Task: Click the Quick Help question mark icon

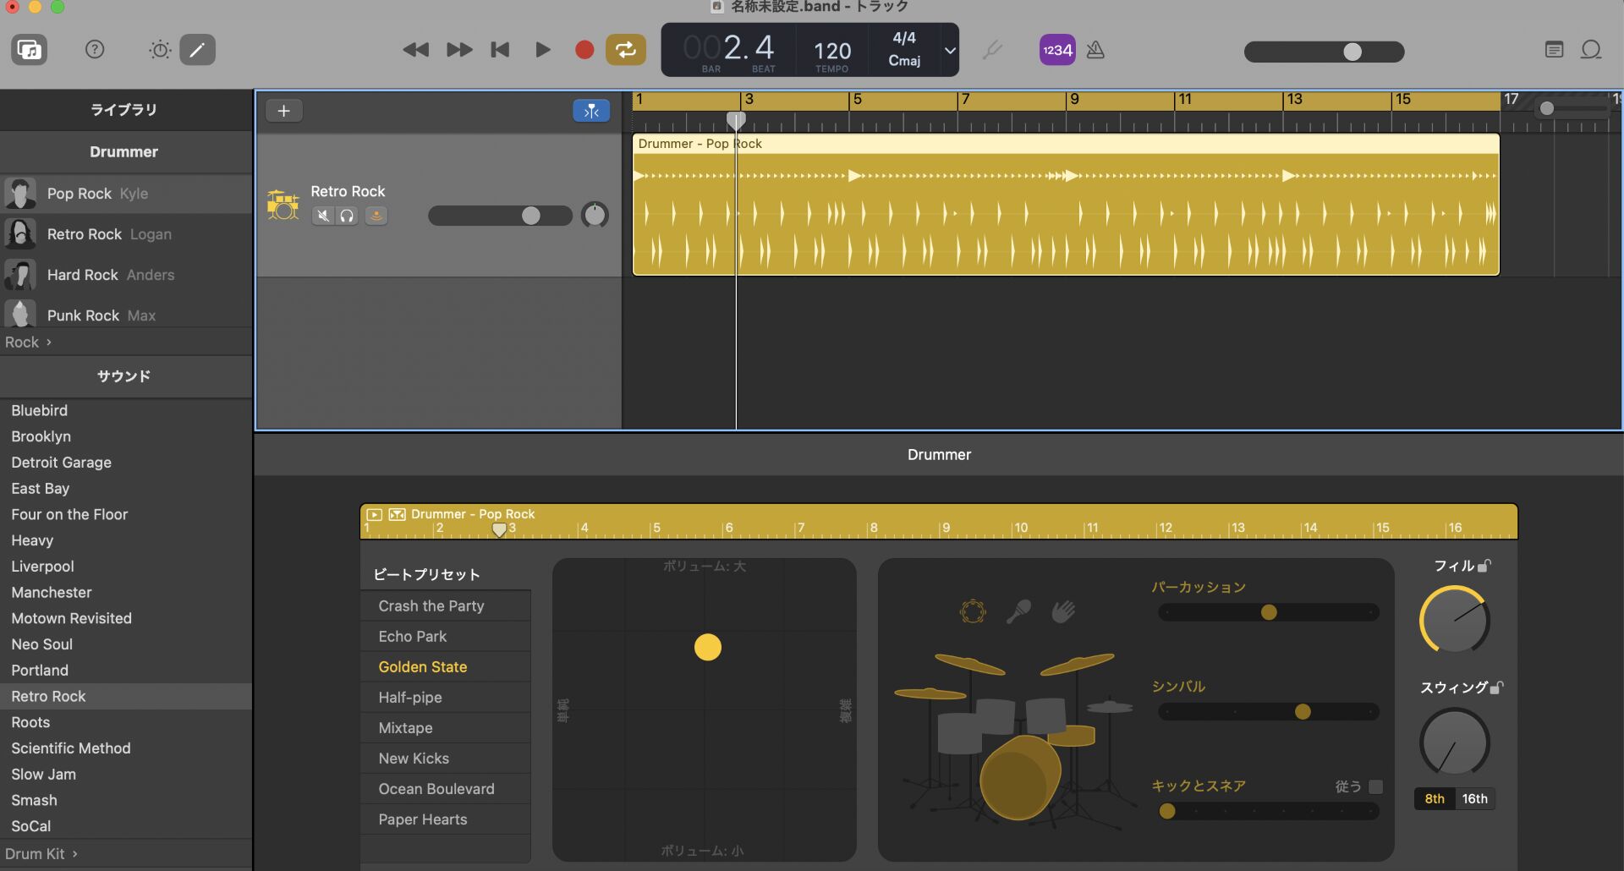Action: pyautogui.click(x=95, y=50)
